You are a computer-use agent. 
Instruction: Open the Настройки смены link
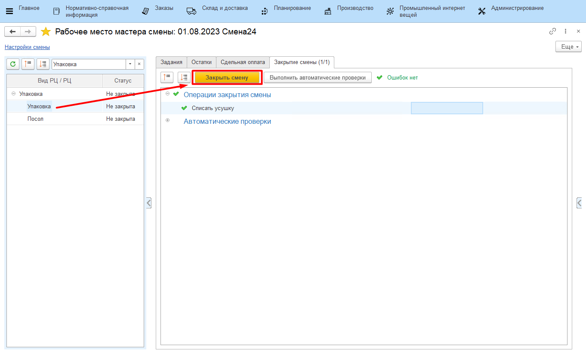pyautogui.click(x=27, y=47)
